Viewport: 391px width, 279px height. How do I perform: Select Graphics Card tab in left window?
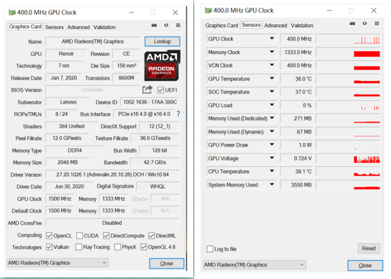tap(25, 27)
